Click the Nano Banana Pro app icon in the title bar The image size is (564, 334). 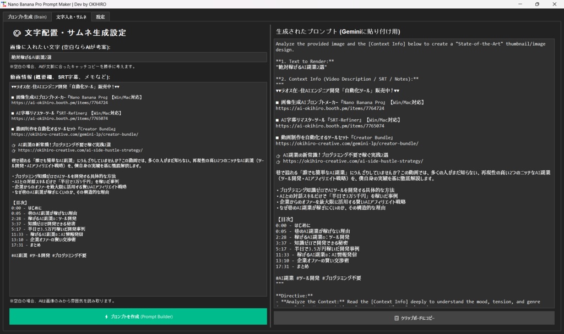(x=6, y=4)
